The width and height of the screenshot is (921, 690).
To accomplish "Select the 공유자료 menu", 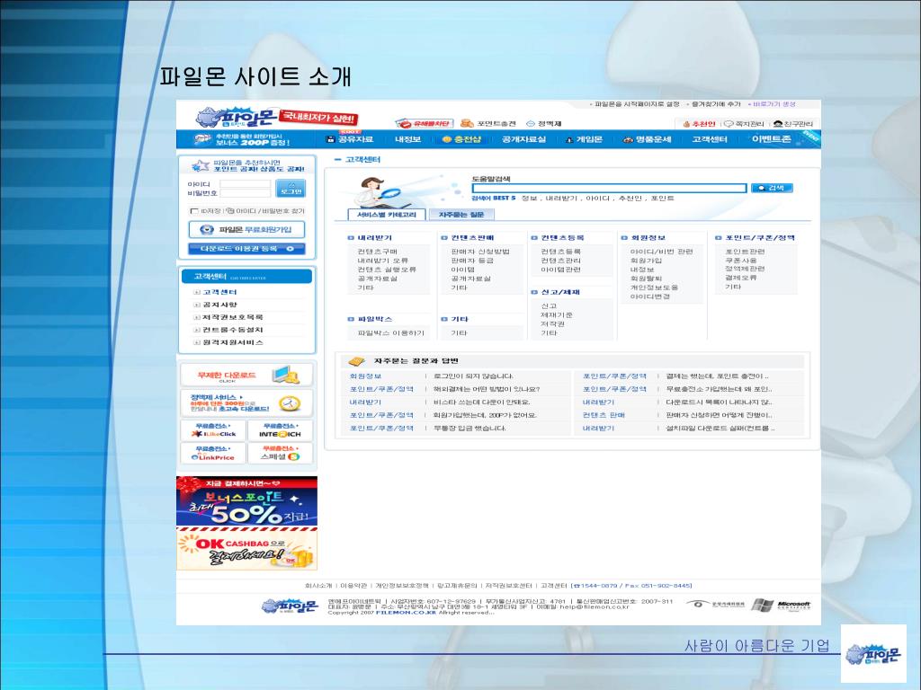I will click(x=350, y=139).
